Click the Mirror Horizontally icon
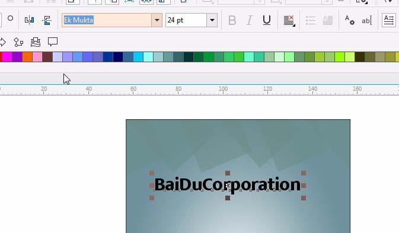 29,20
